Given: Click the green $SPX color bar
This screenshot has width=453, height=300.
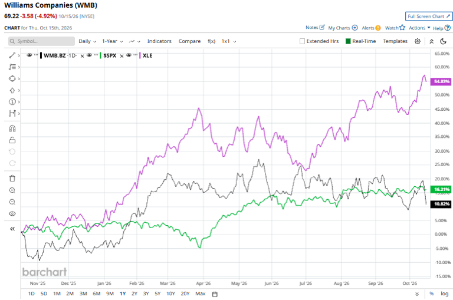Looking at the screenshot, I should point(100,55).
